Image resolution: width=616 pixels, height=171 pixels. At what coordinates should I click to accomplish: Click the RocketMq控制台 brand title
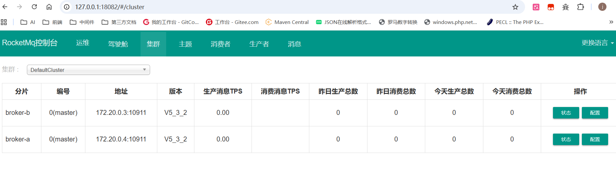(30, 43)
